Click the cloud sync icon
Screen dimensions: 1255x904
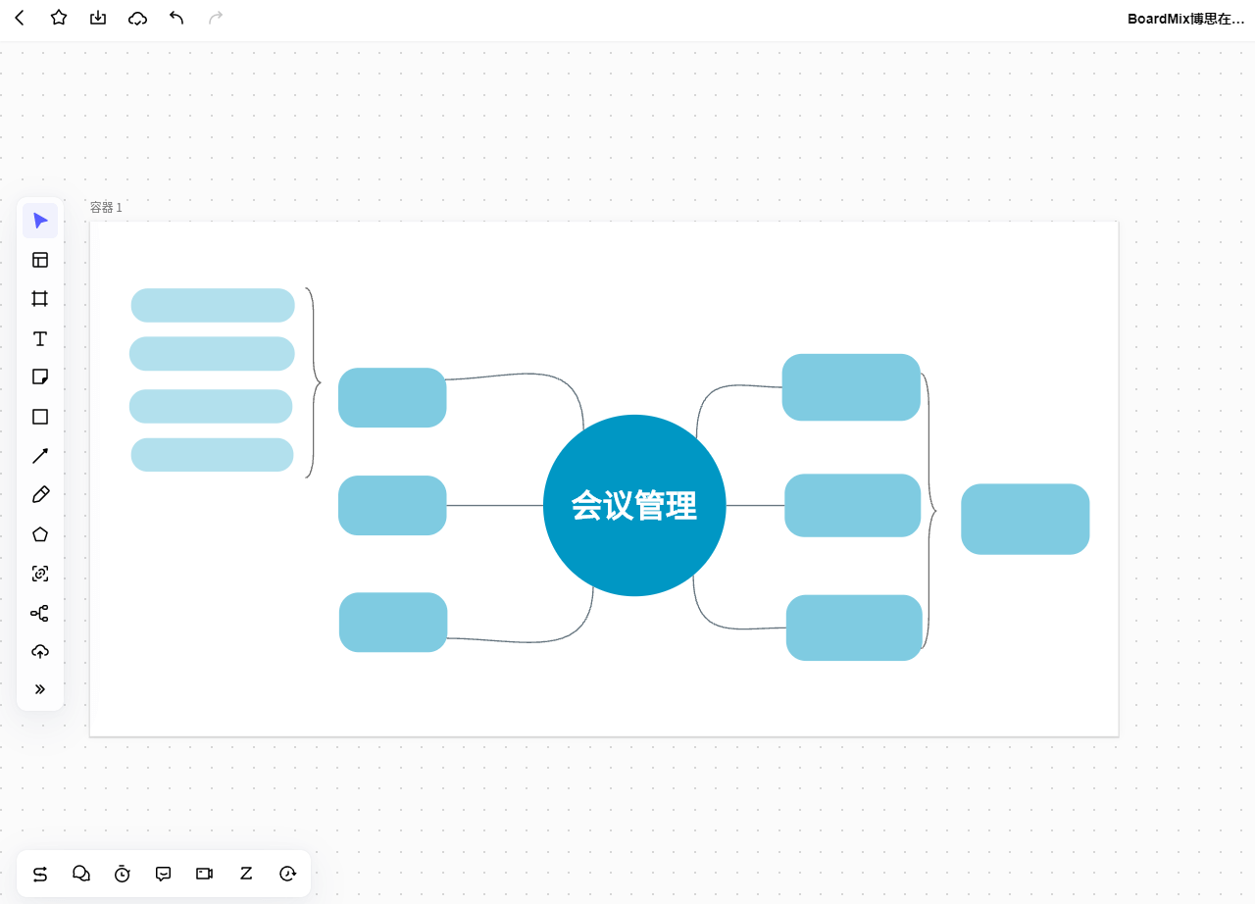pos(138,18)
